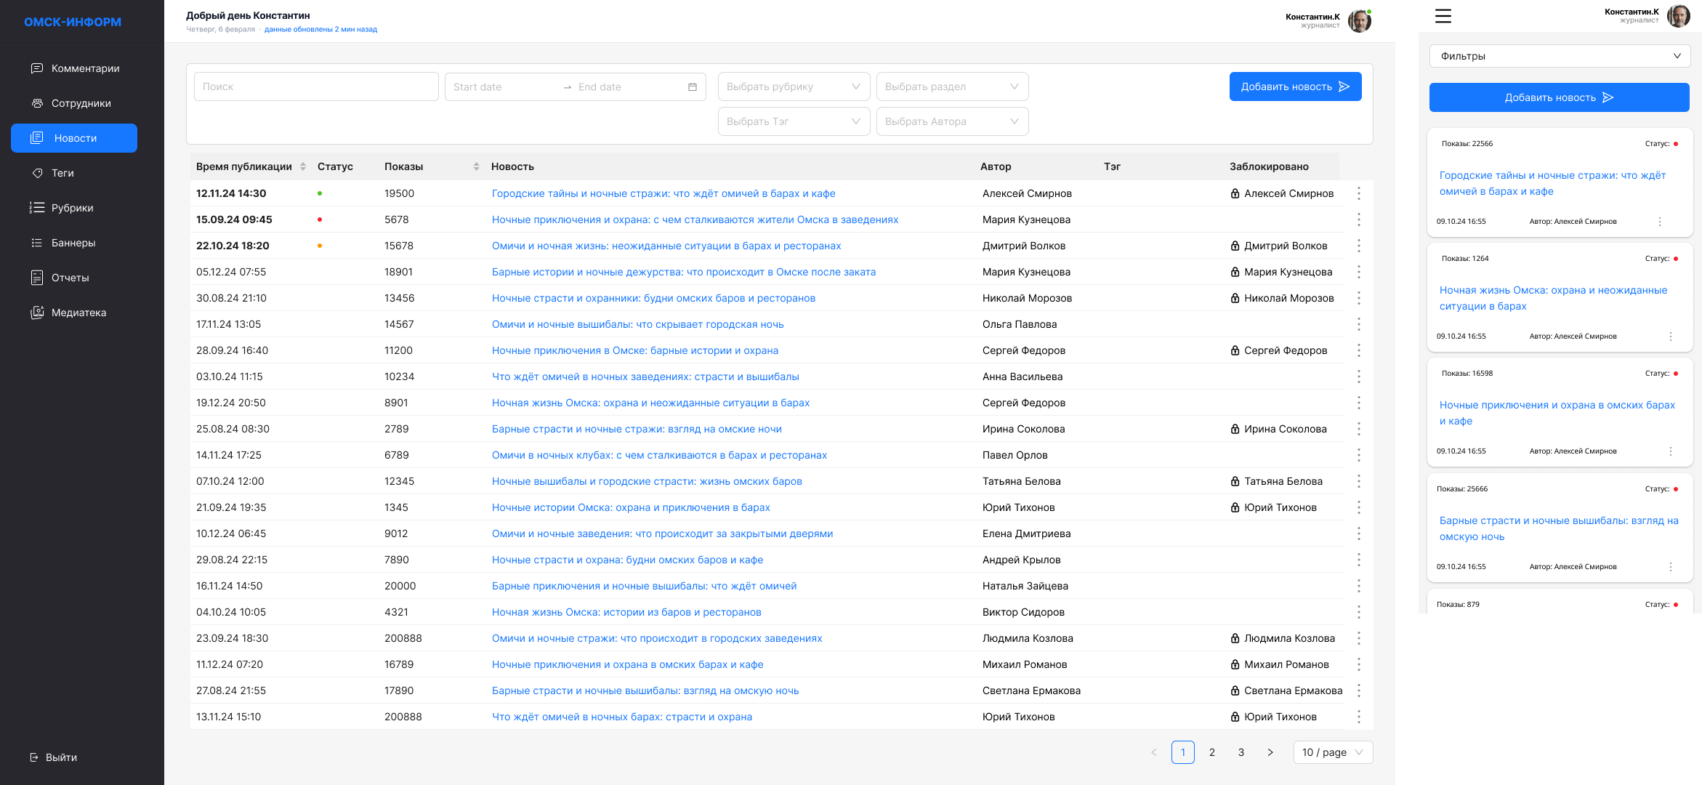1702x785 pixels.
Task: Click the calendar icon in date range
Action: tap(692, 87)
